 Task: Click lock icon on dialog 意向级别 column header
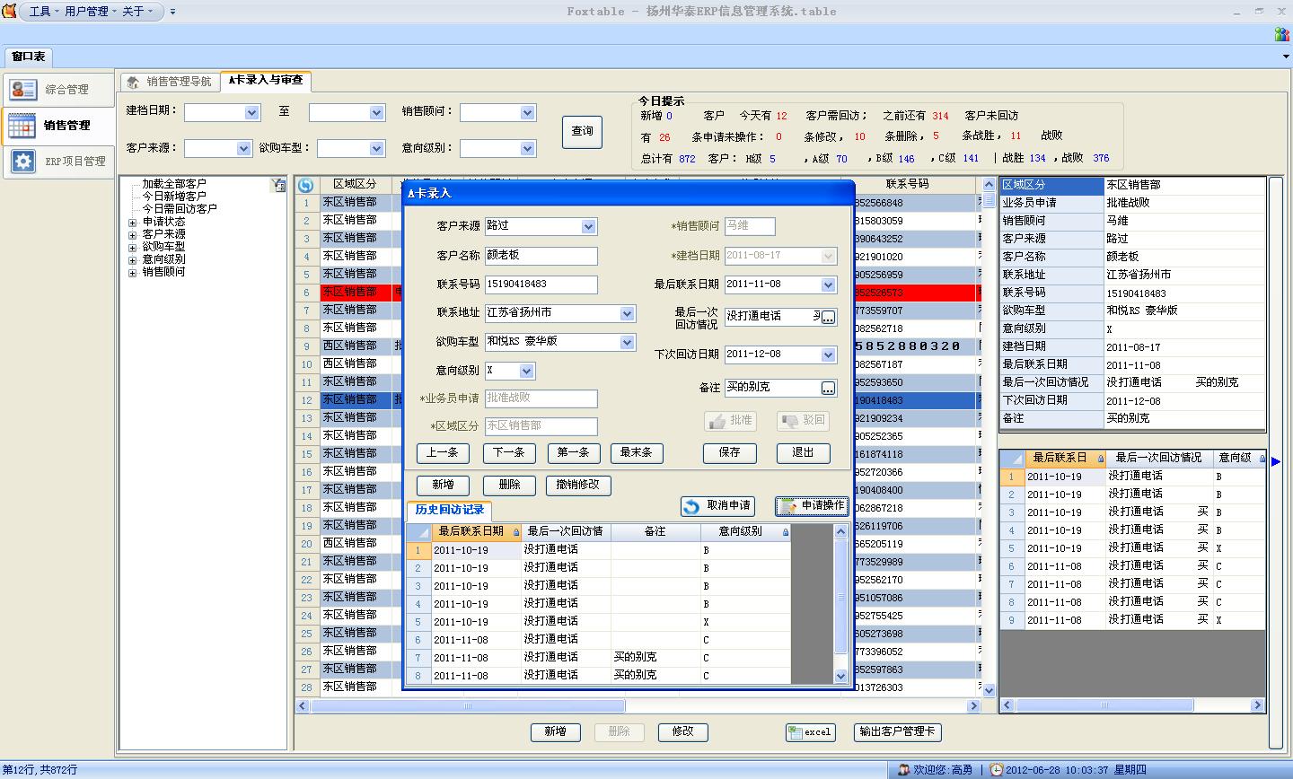point(786,533)
